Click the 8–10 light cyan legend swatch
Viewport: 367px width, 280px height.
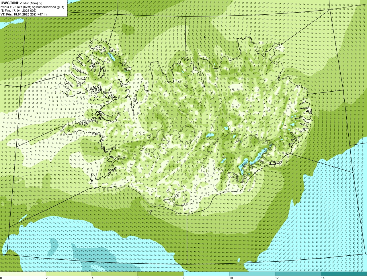(206, 274)
